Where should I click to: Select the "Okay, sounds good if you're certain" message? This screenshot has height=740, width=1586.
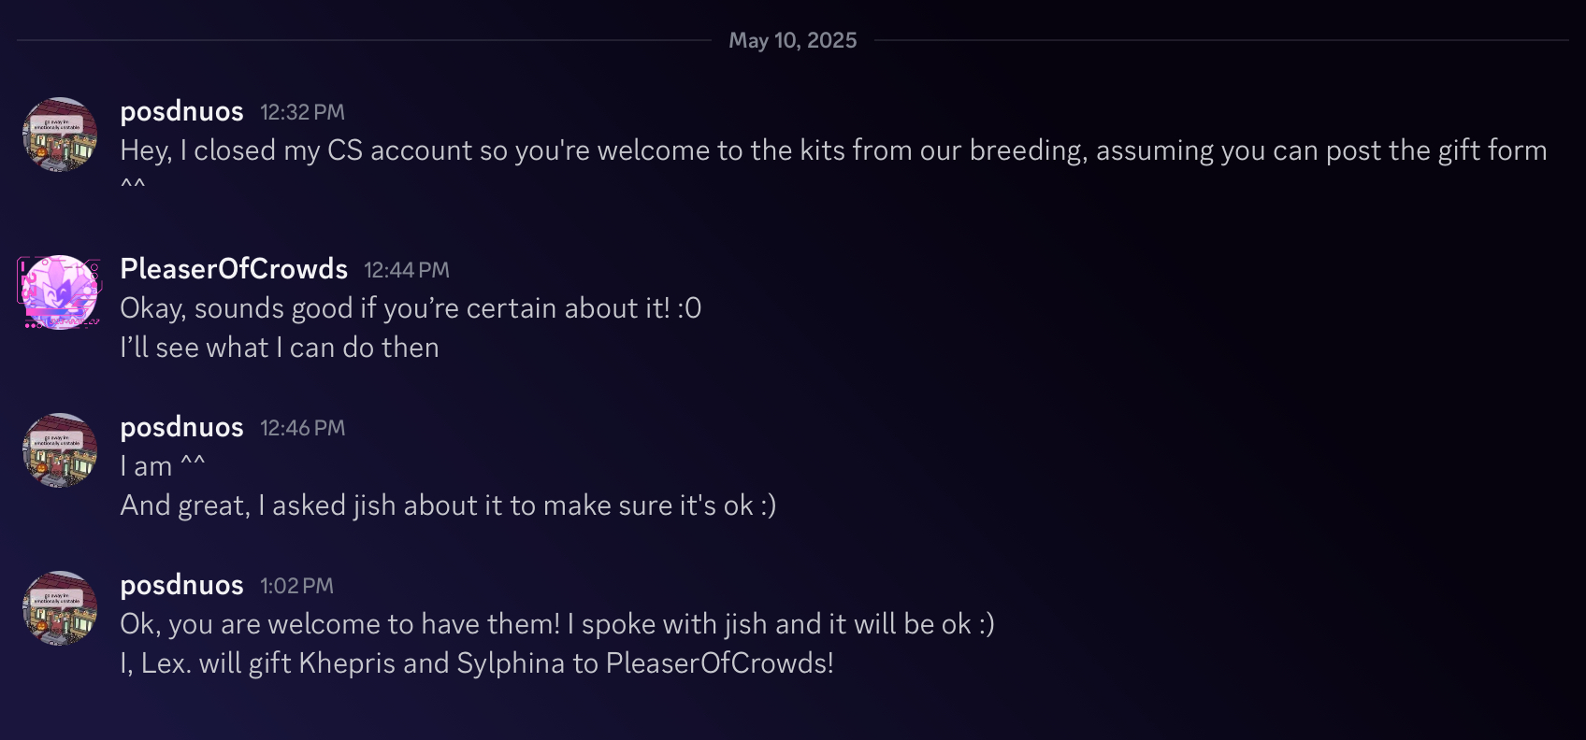(411, 309)
